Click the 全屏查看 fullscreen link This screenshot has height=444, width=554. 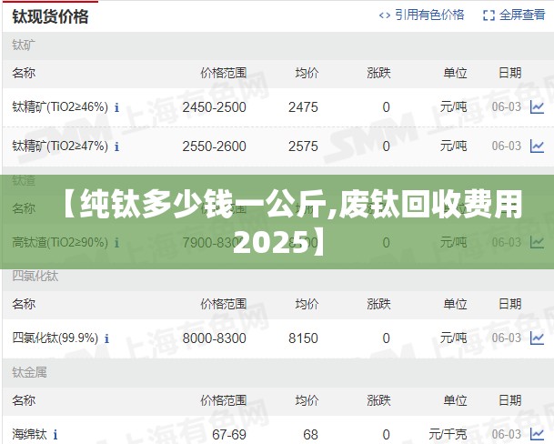click(522, 15)
